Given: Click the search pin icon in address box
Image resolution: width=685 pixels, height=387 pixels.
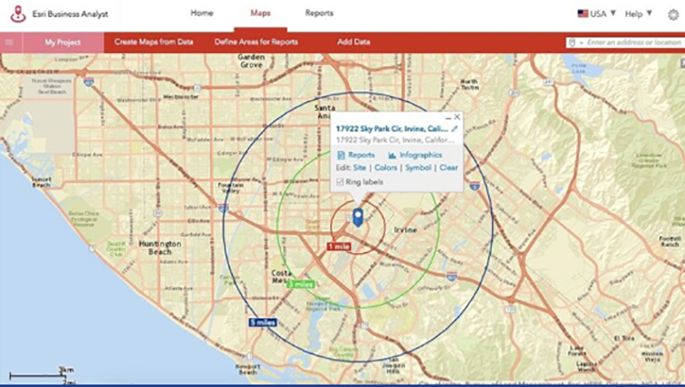Looking at the screenshot, I should pos(572,42).
